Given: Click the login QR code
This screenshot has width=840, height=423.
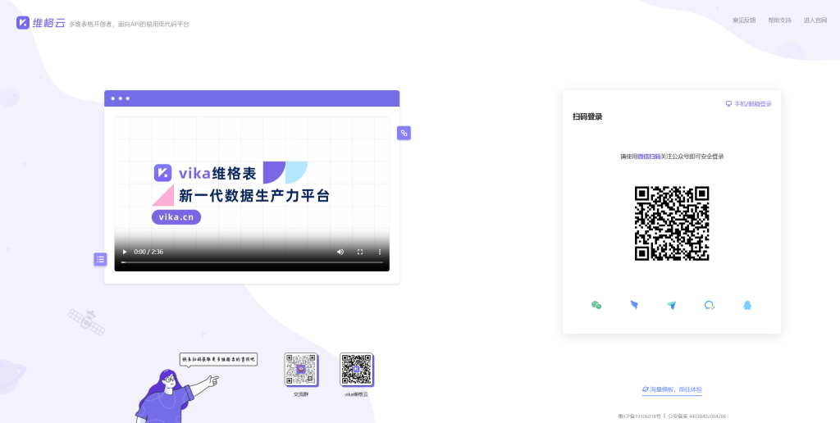Looking at the screenshot, I should (x=672, y=223).
